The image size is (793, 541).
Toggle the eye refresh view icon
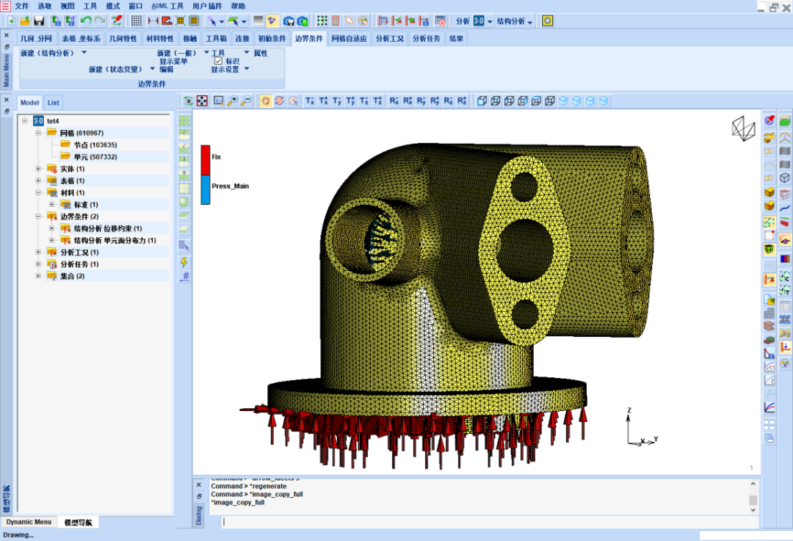[188, 101]
